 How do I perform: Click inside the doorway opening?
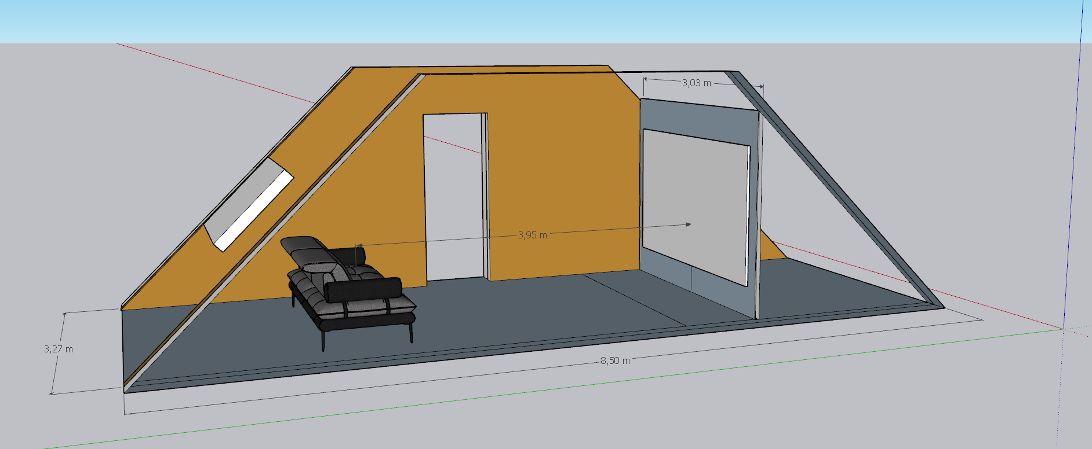[452, 197]
